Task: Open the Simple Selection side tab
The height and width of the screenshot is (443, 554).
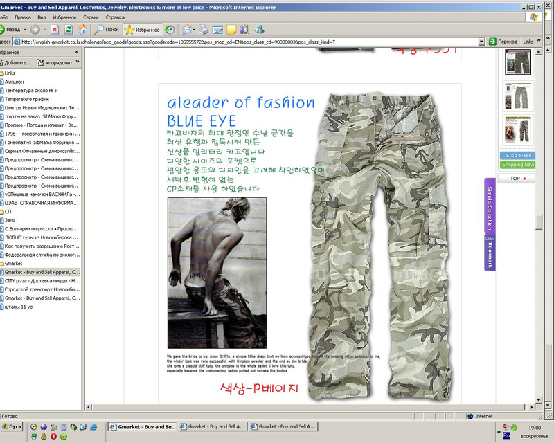Action: [489, 204]
